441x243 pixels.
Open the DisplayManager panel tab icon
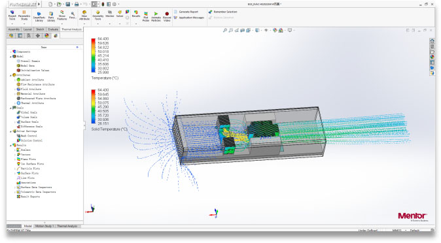coord(46,36)
